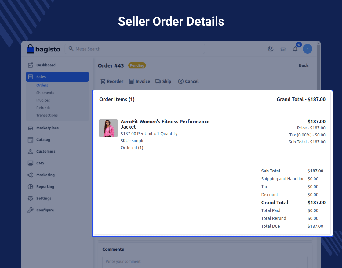
Task: Click the 'Total Due' label
Action: (x=271, y=226)
